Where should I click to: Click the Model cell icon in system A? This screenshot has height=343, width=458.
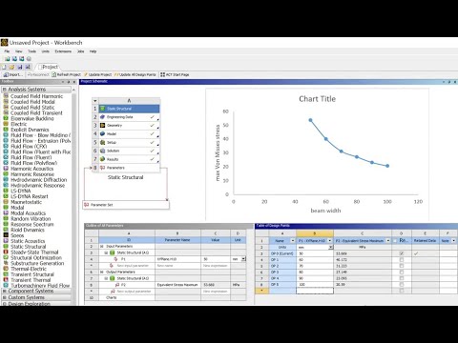(102, 133)
